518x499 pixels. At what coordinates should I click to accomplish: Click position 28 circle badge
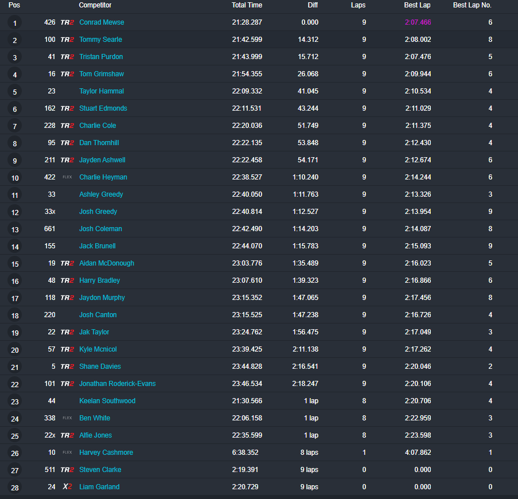tap(14, 488)
